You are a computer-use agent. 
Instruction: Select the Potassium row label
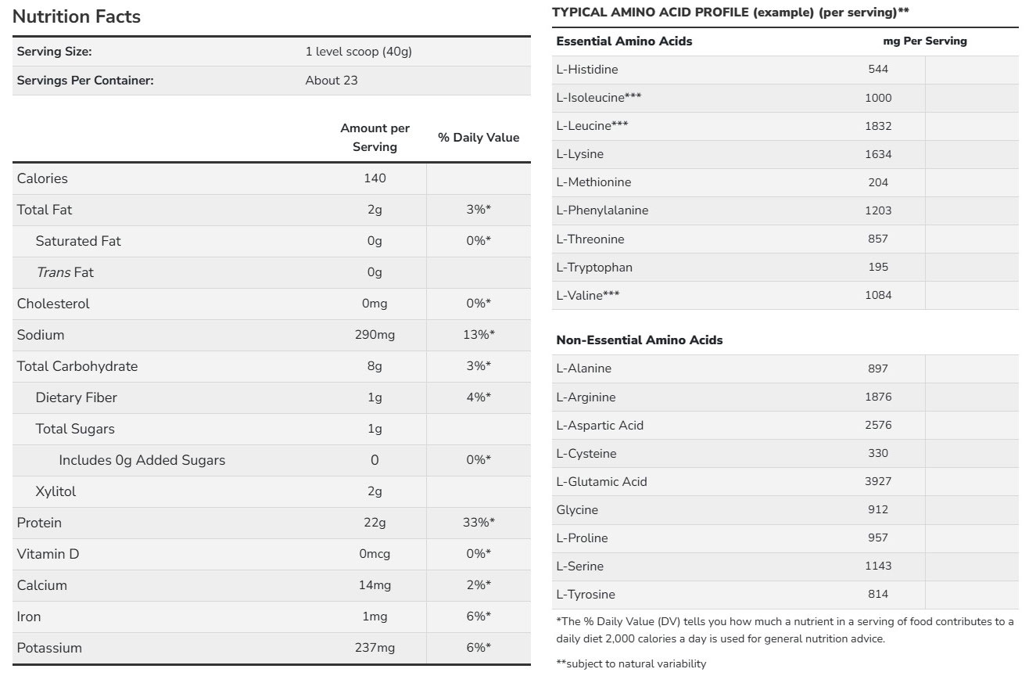[49, 648]
